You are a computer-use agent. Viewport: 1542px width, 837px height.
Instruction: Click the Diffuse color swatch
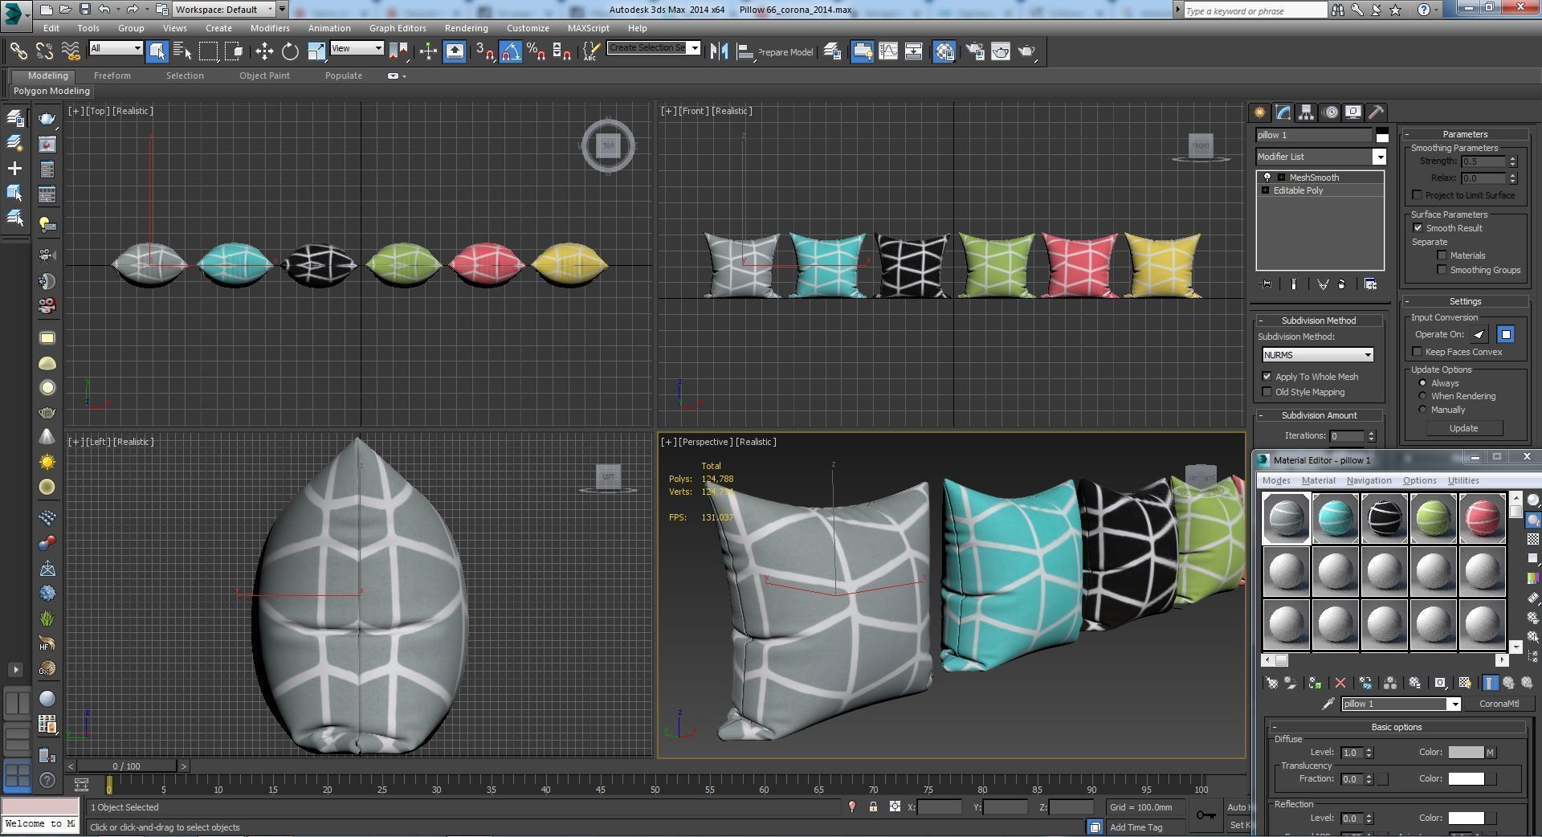coord(1466,753)
